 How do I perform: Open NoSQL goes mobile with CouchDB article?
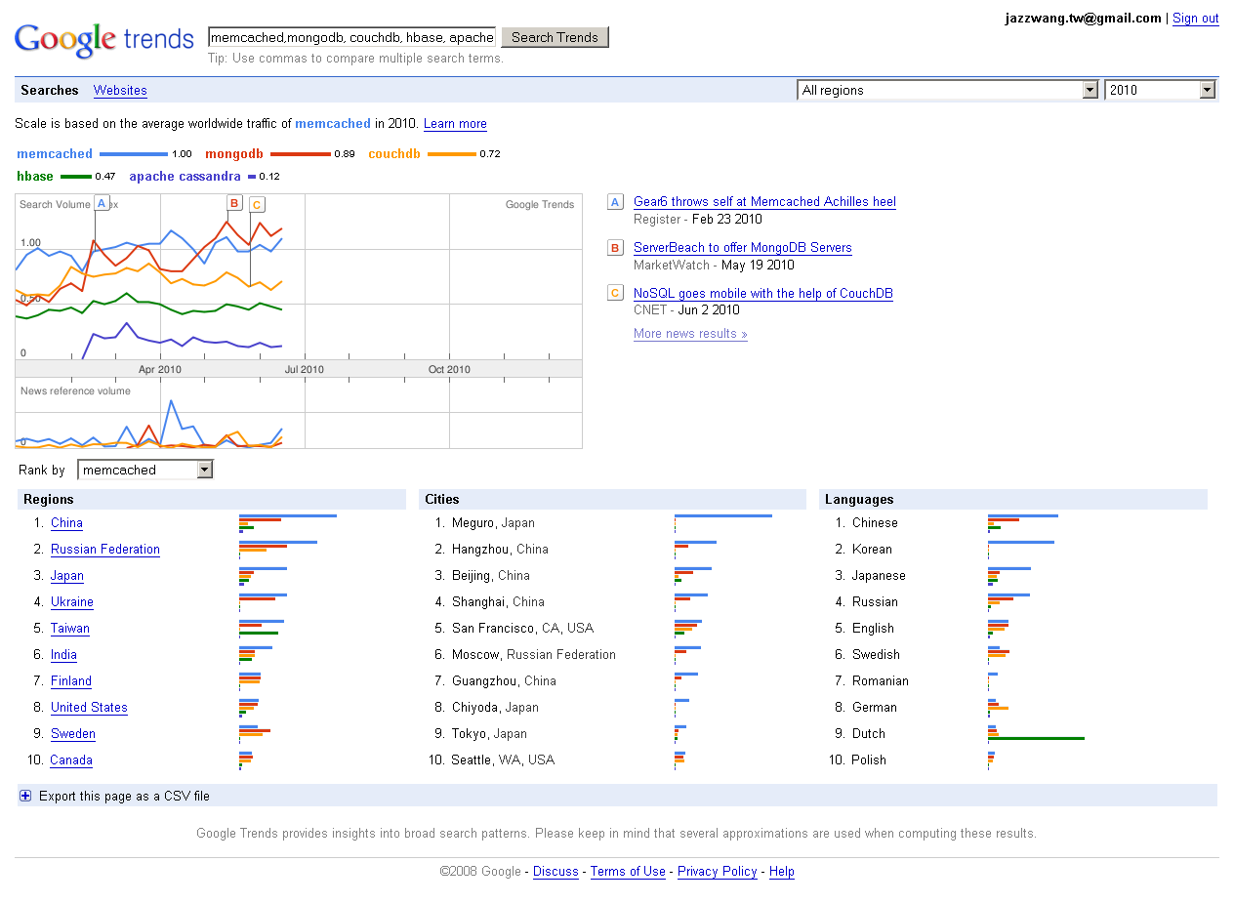click(x=763, y=294)
